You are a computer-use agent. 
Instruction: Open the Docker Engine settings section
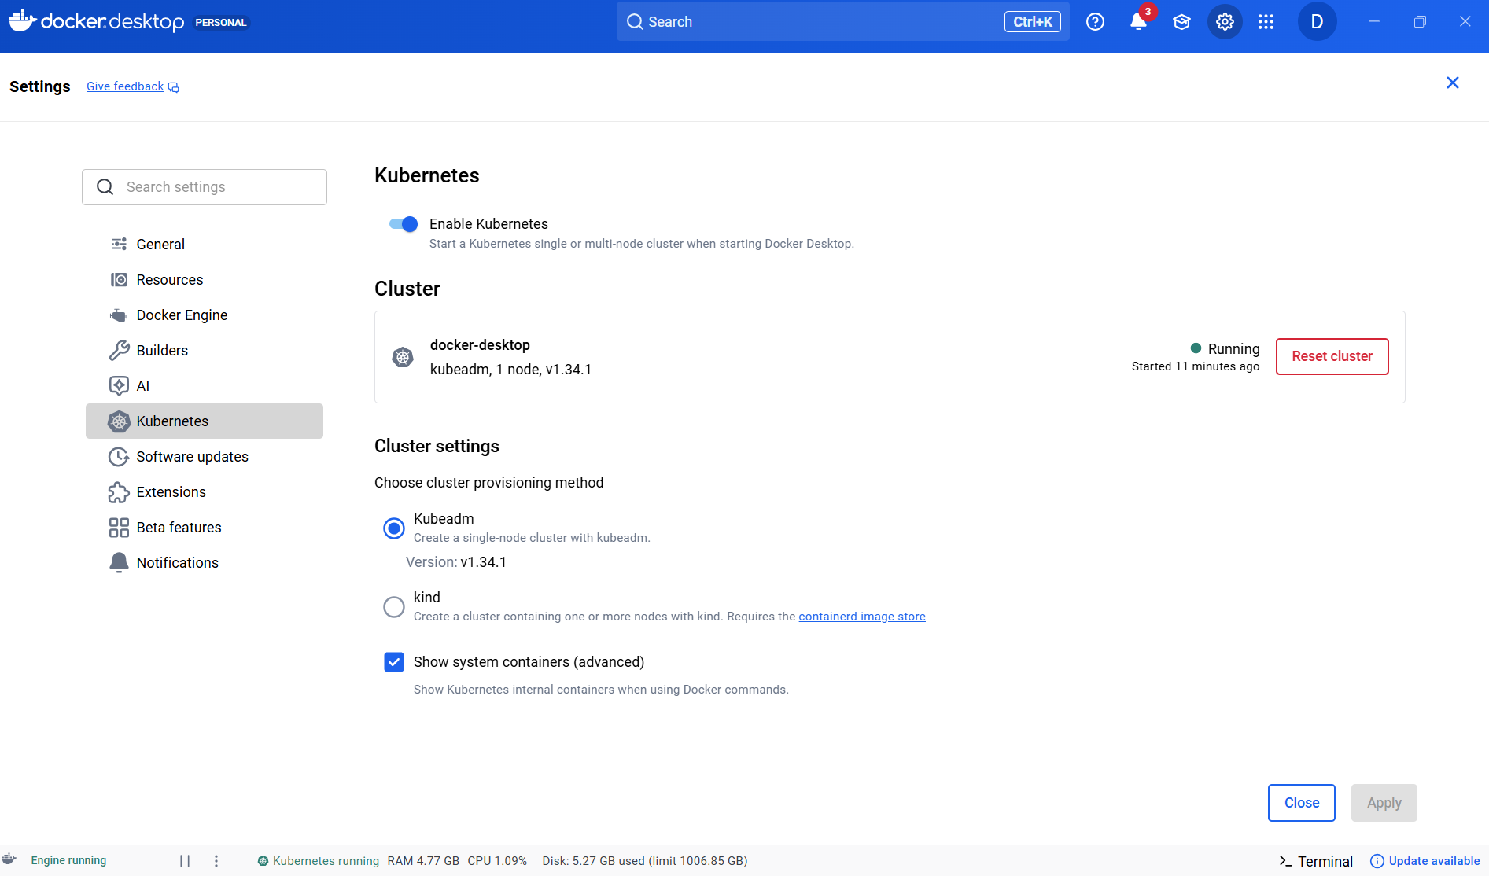tap(182, 315)
